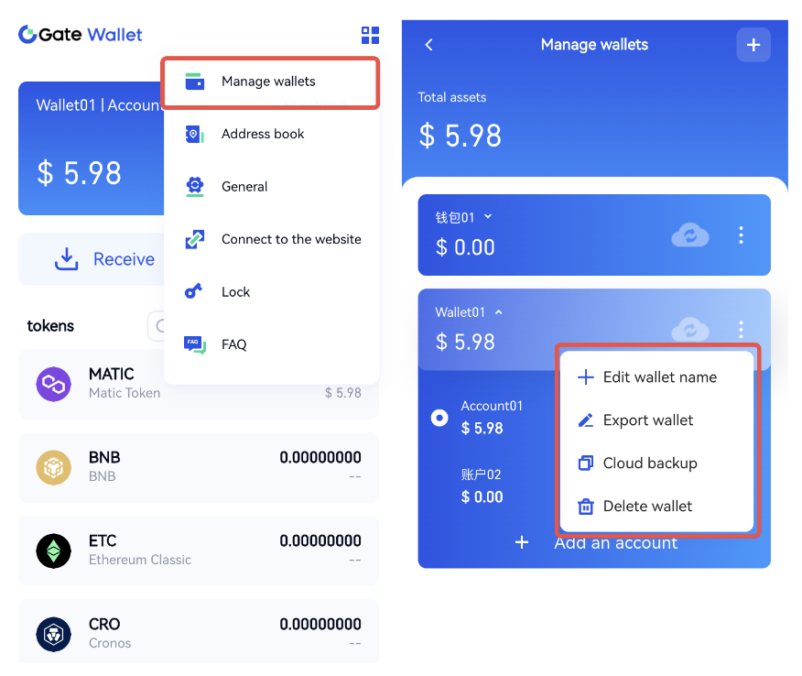
Task: Select Export wallet option
Action: 647,420
